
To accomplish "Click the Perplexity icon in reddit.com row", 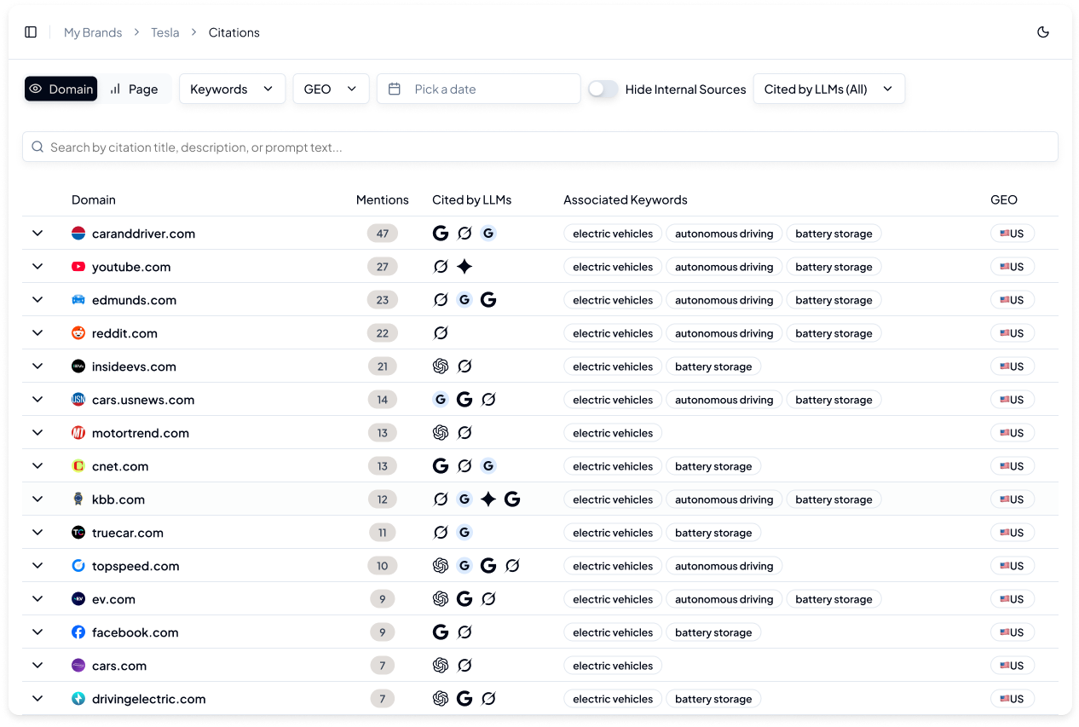I will coord(441,333).
